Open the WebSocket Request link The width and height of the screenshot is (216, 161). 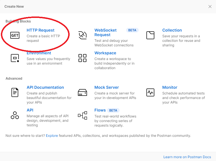(x=105, y=32)
